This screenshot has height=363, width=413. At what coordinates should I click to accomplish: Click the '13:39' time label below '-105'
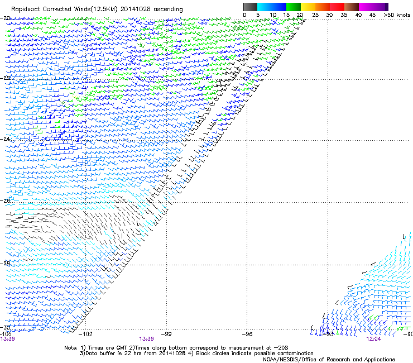click(x=8, y=339)
